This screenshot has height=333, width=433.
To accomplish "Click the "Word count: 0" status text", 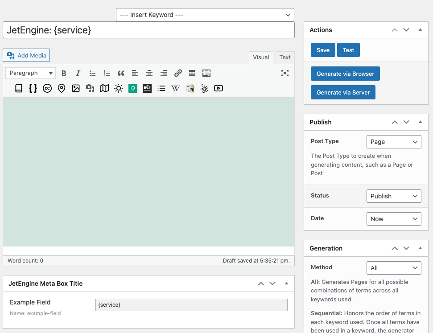I will pos(25,261).
